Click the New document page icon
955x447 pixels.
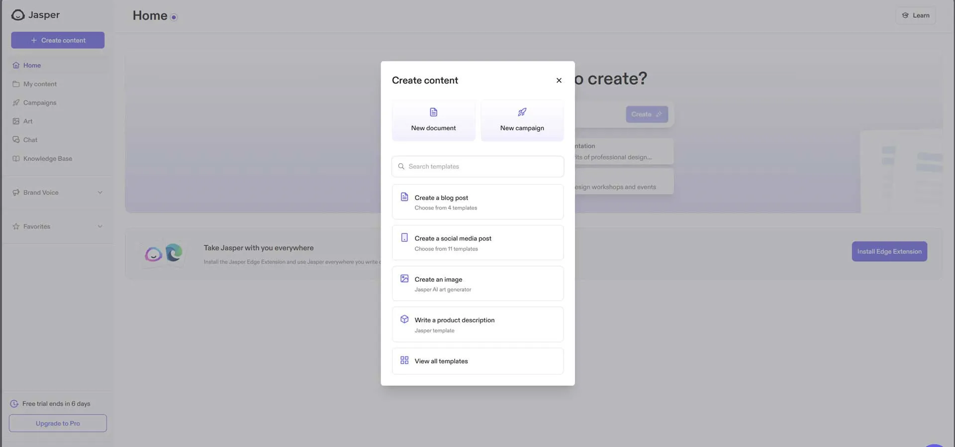(x=433, y=112)
